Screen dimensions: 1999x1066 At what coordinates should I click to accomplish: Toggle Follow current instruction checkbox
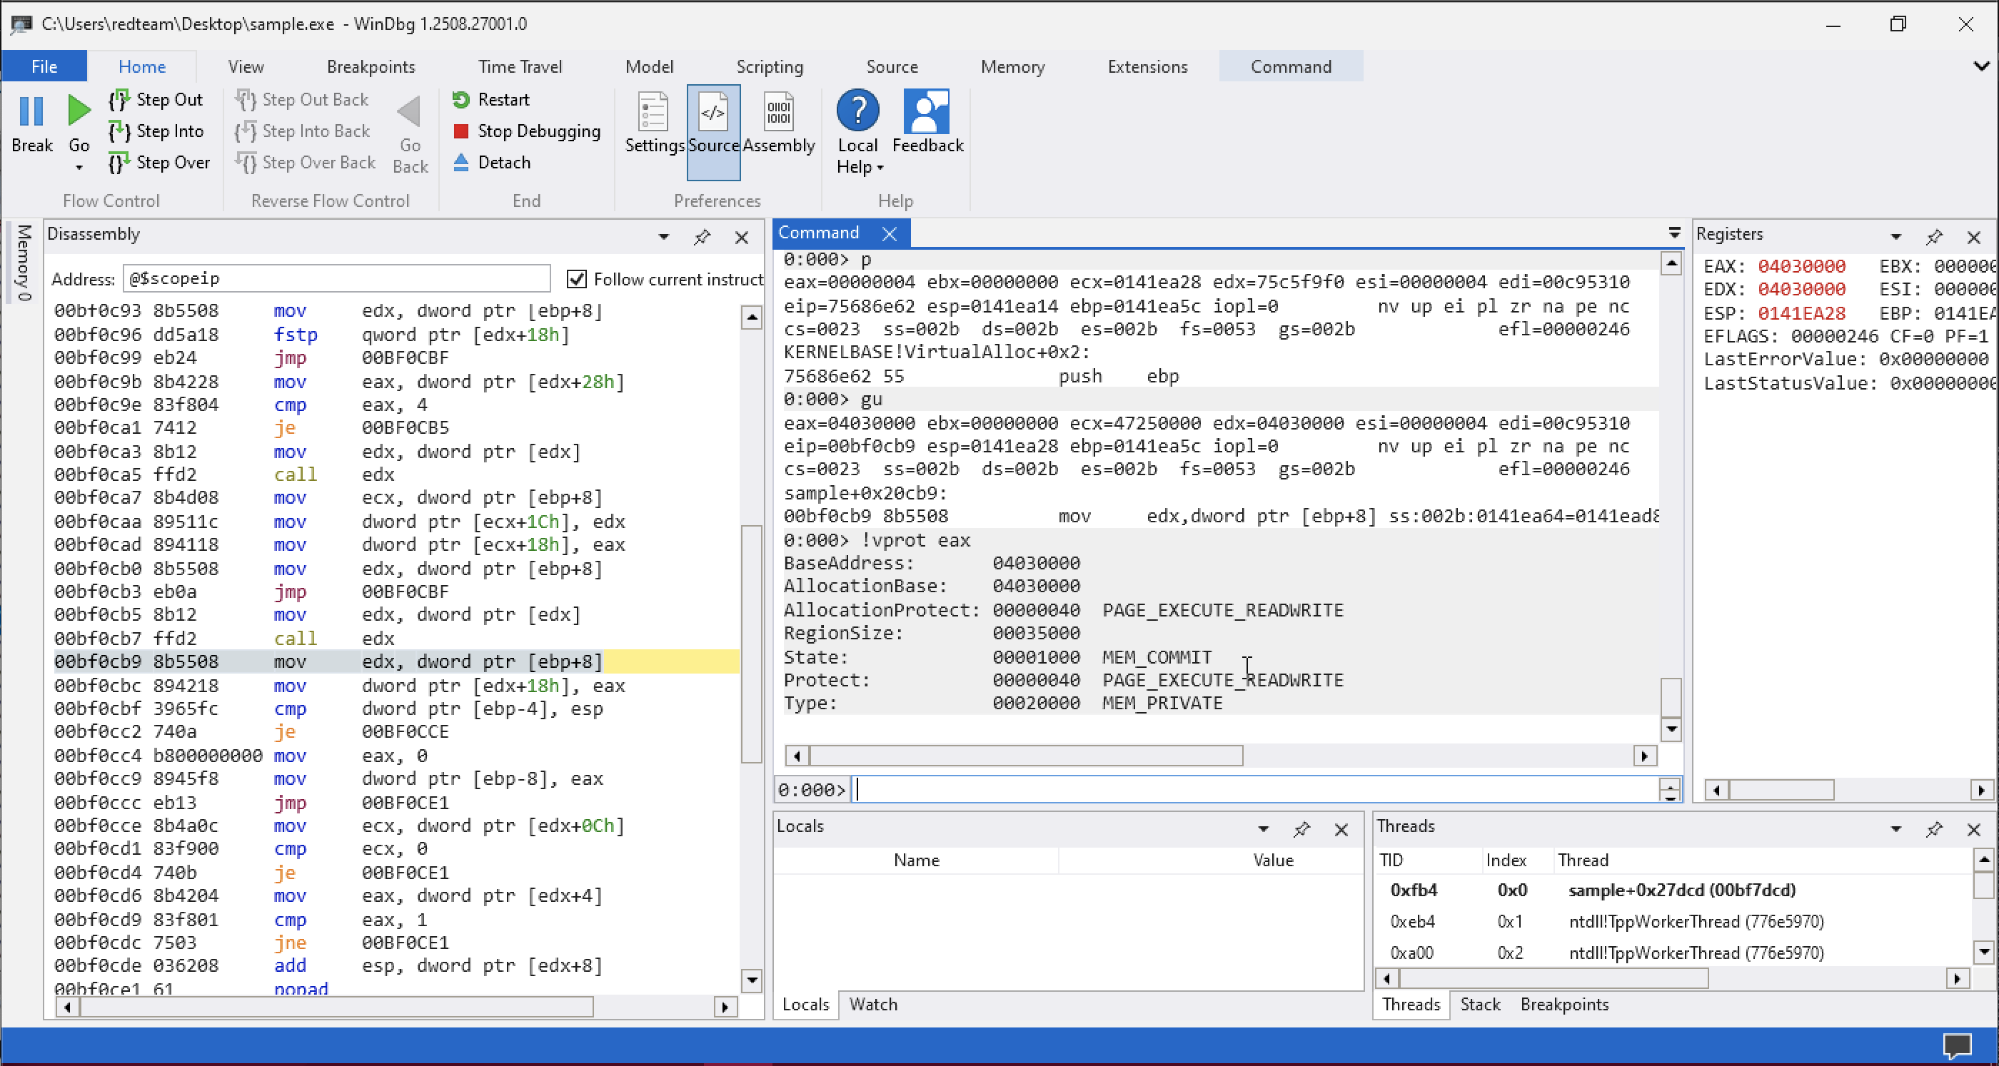577,279
